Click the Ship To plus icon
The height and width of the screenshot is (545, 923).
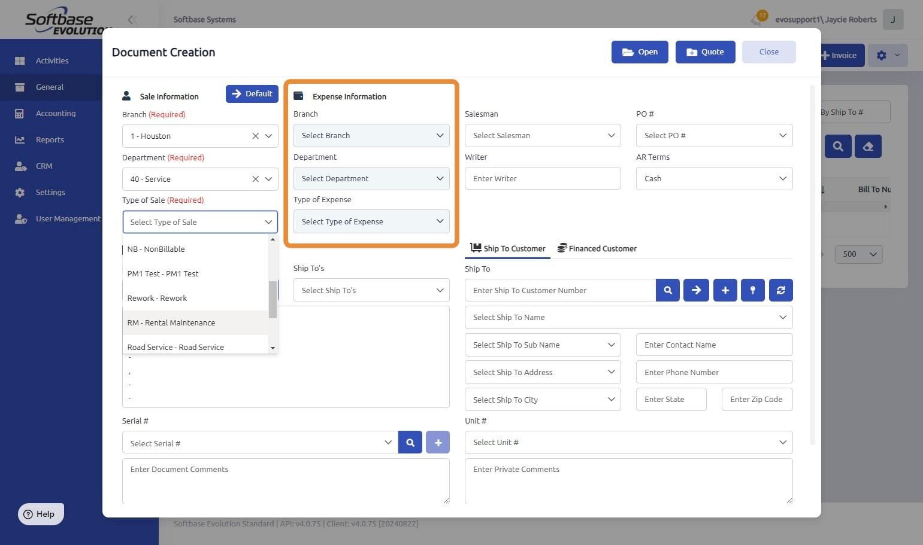[x=725, y=290]
